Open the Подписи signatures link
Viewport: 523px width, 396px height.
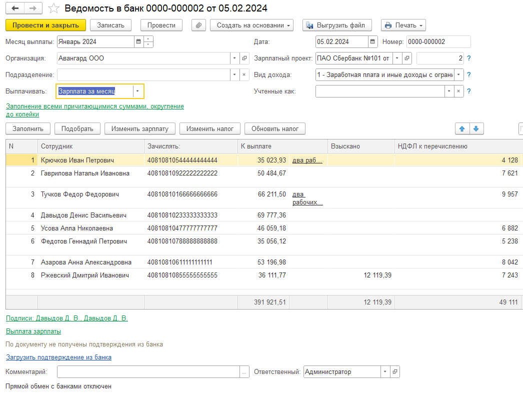[x=66, y=318]
